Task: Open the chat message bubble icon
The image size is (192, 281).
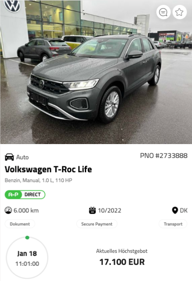Action: pos(163,12)
